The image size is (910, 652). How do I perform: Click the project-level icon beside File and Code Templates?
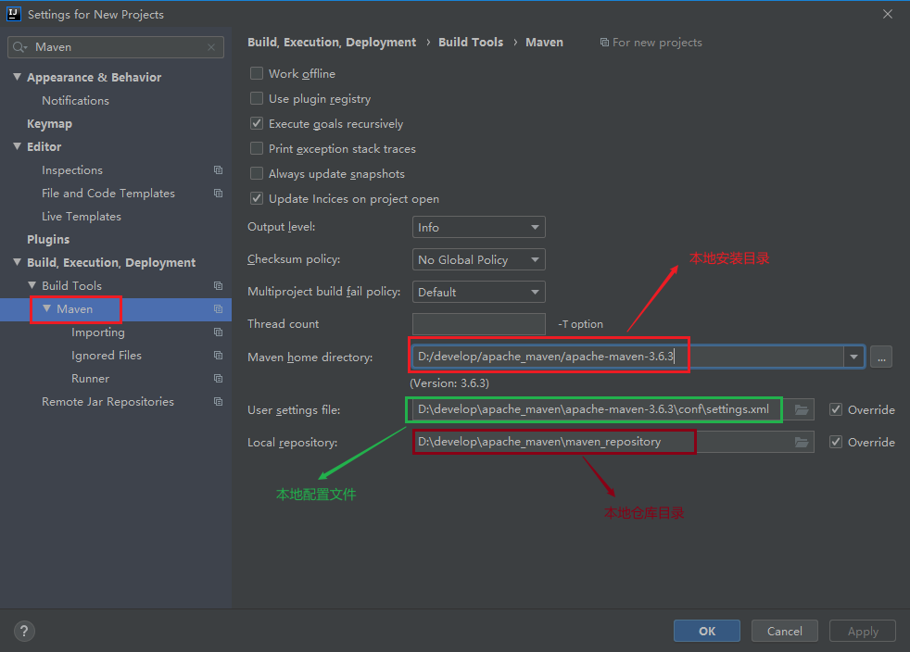click(218, 194)
